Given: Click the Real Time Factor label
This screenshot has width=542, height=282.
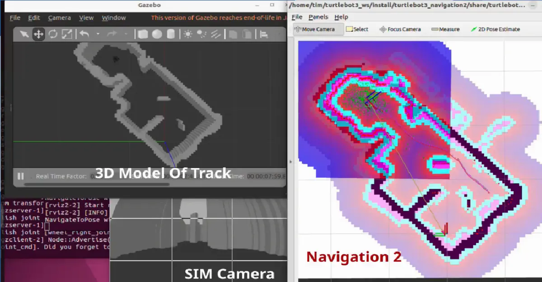Looking at the screenshot, I should [x=61, y=176].
